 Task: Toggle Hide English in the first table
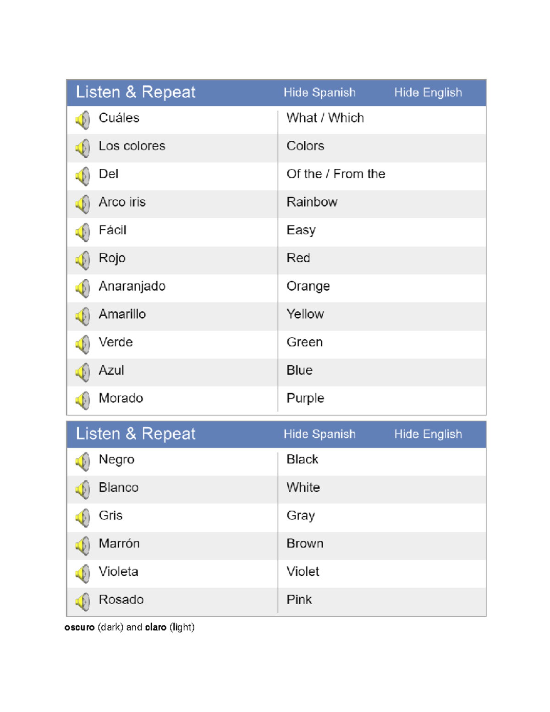point(429,92)
